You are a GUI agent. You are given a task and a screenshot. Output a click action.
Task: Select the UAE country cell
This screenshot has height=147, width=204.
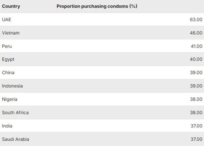[x=6, y=20]
